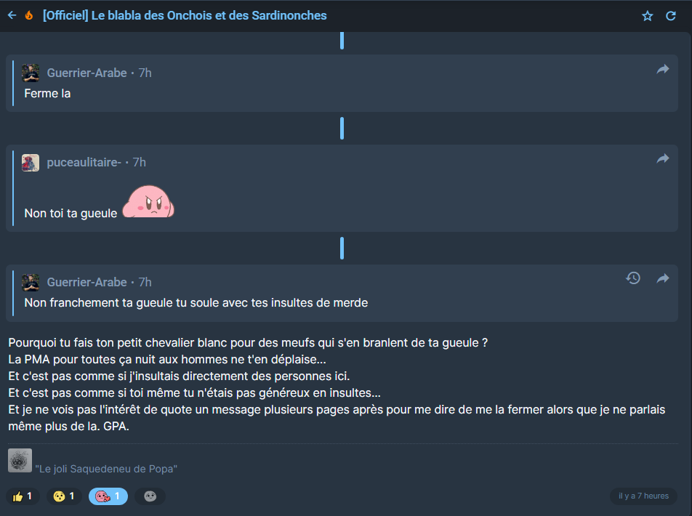
Task: Click the angry pink Kirby sticker
Action: 148,202
